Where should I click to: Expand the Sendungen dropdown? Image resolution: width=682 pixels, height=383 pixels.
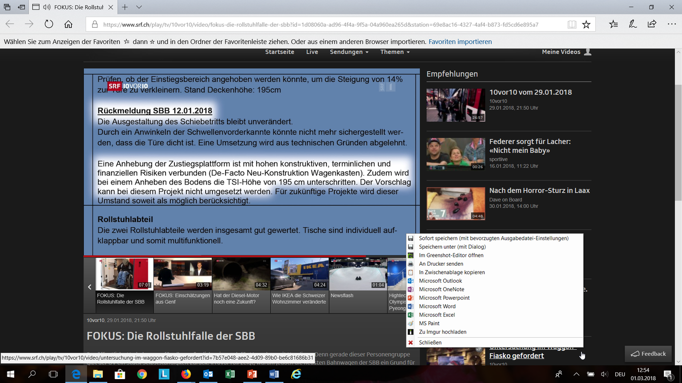click(349, 52)
